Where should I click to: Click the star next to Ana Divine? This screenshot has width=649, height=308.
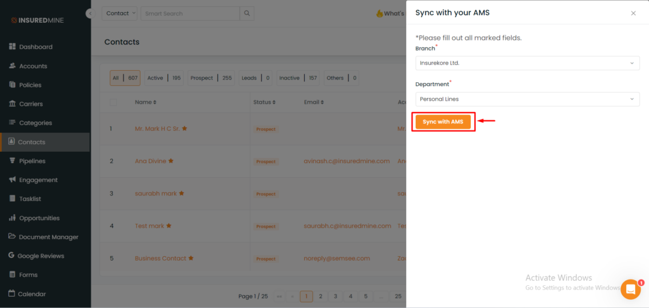coord(170,161)
